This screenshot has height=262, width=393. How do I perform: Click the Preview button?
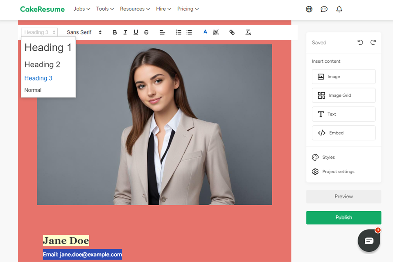[343, 196]
